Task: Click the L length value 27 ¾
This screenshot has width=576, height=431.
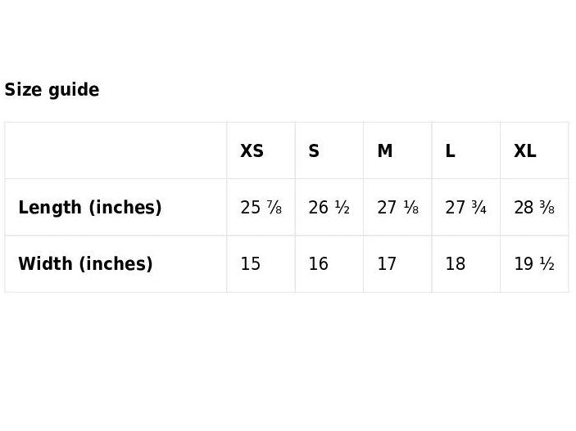Action: click(x=466, y=208)
